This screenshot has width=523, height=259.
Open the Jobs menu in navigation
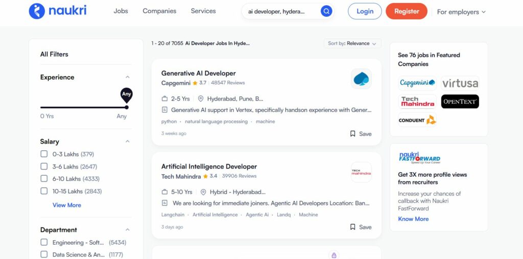click(121, 11)
